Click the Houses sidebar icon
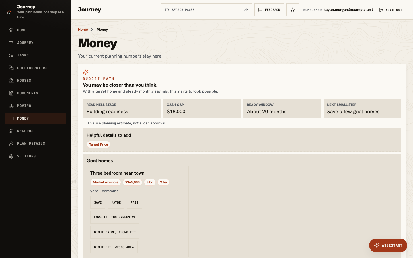The image size is (413, 258). pyautogui.click(x=11, y=81)
